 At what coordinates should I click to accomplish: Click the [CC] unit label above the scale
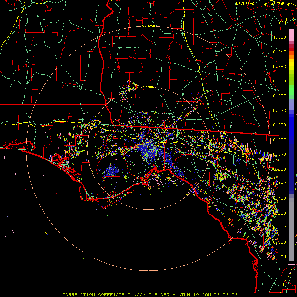282,23
